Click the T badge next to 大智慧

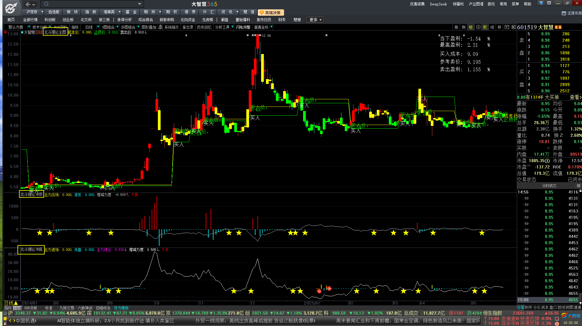[x=556, y=27]
